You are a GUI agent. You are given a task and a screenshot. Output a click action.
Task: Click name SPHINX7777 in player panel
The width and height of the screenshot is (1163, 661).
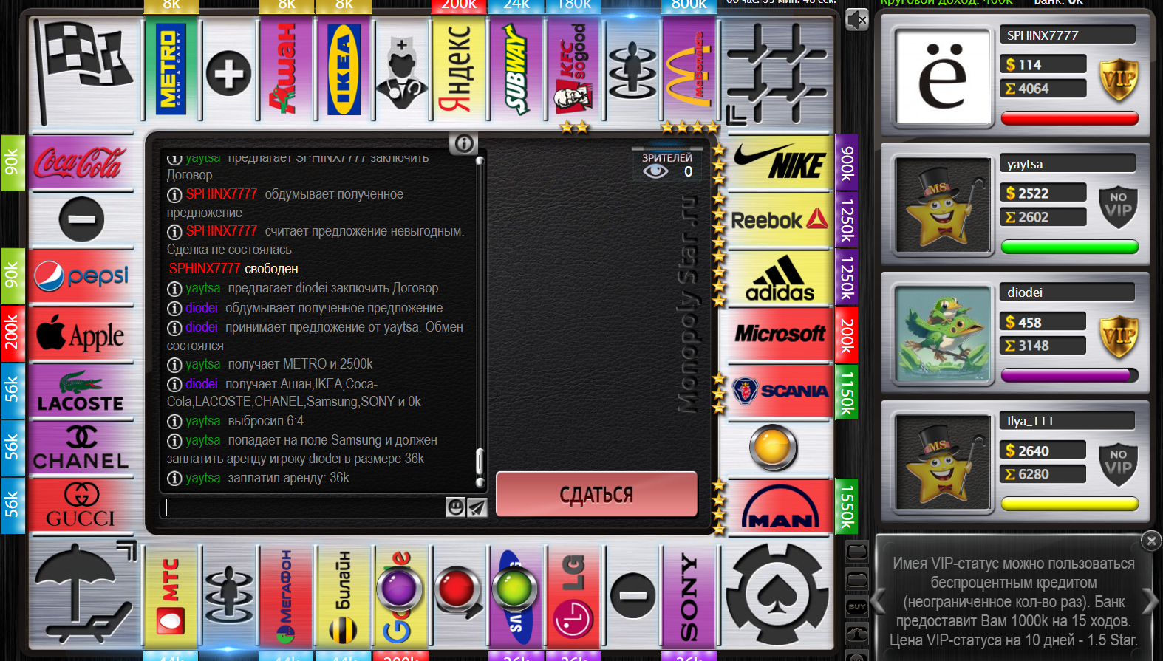pyautogui.click(x=1043, y=35)
